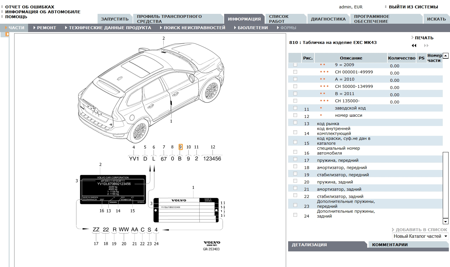This screenshot has height=267, width=450.
Task: Click highlighted callout number 9 in diagram
Action: 180,147
